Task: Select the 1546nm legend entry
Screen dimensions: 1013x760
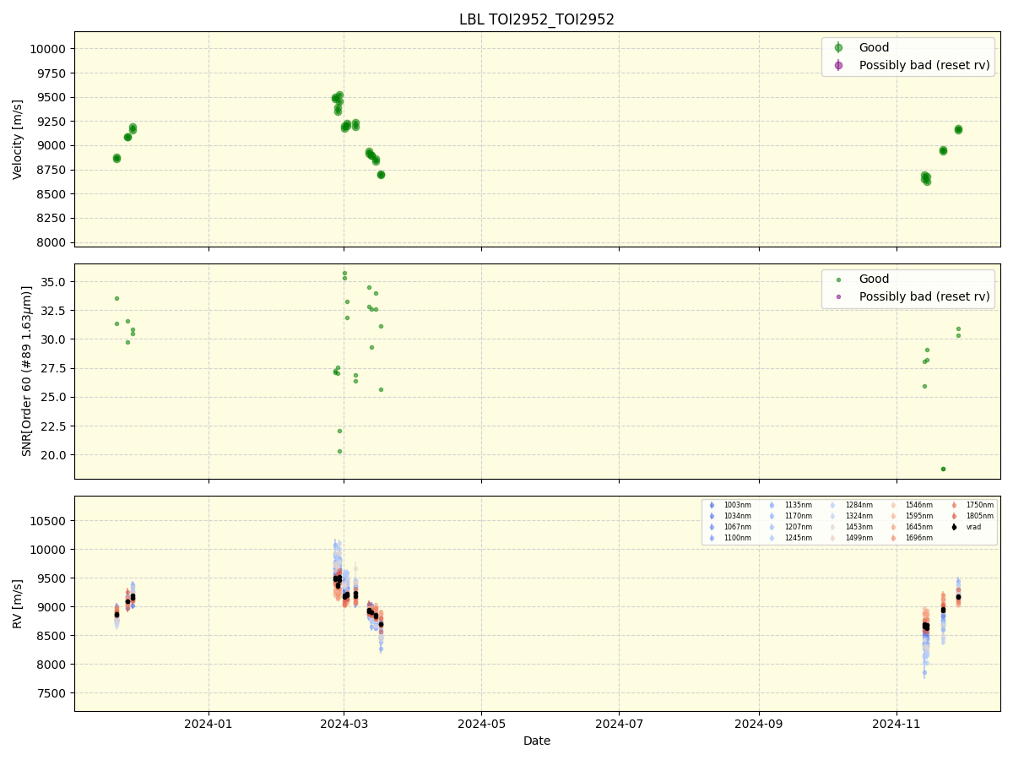Action: pos(911,505)
